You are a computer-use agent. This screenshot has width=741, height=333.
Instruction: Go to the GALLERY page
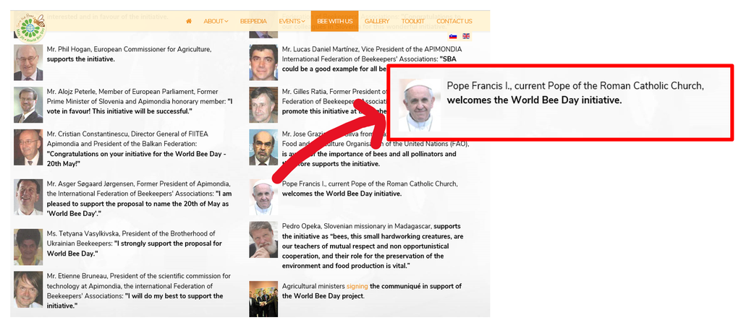[x=377, y=21]
